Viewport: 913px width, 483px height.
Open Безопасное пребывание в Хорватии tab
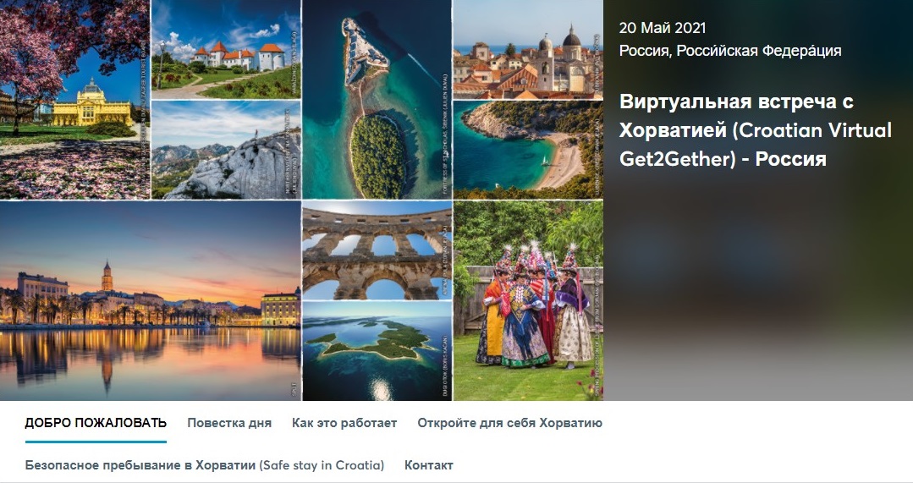pyautogui.click(x=205, y=465)
